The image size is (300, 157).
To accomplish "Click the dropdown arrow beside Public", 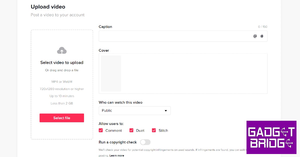I will (x=166, y=111).
